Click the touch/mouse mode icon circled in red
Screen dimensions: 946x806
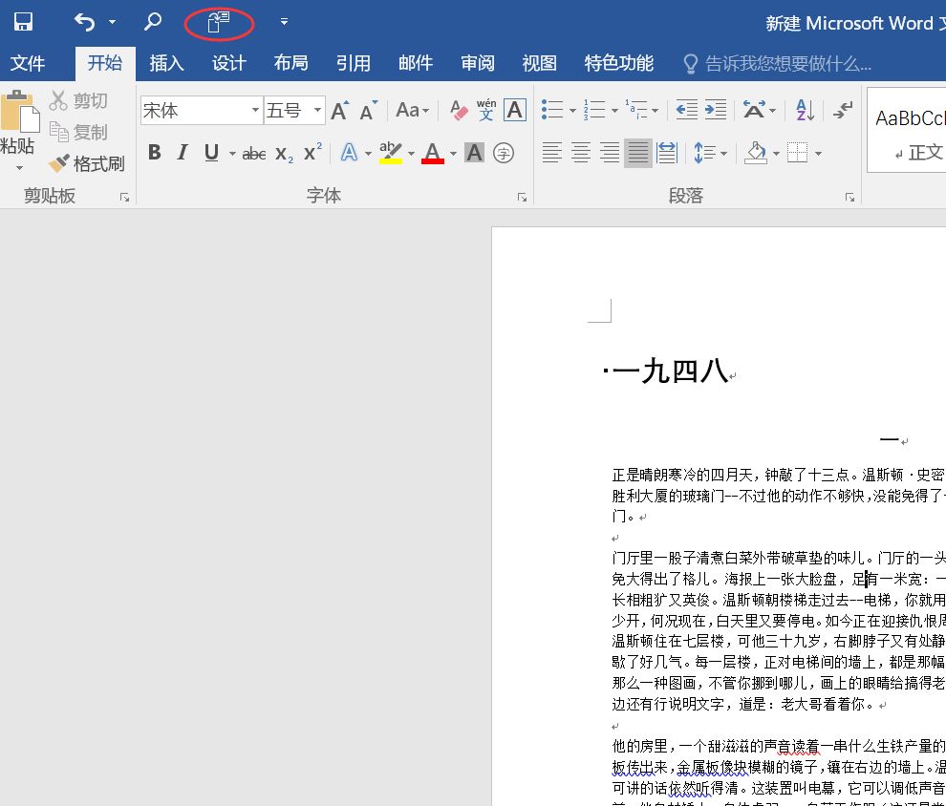coord(219,22)
